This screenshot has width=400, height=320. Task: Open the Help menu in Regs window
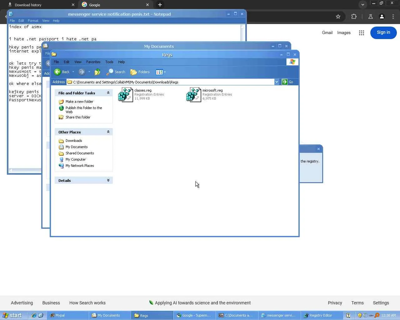tap(122, 62)
